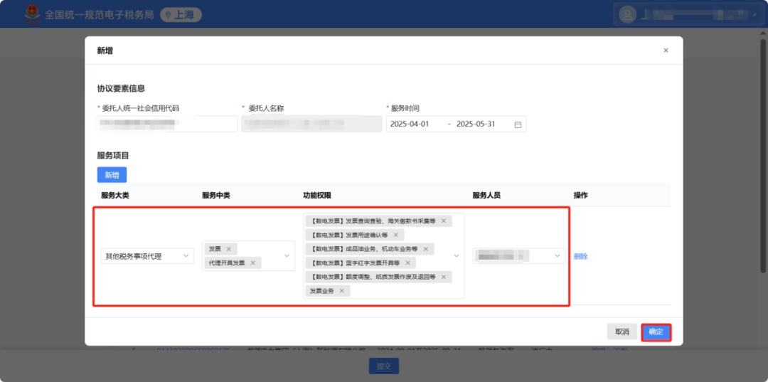Open the 服务人员 dropdown
The image size is (768, 382).
(518, 255)
